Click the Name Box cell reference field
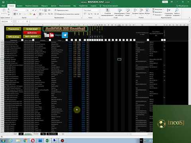 click(x=6, y=21)
